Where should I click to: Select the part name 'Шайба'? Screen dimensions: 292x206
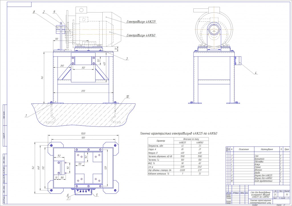257,173
